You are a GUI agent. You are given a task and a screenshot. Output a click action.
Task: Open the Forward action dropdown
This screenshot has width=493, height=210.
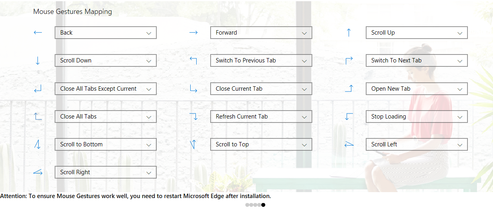click(261, 33)
